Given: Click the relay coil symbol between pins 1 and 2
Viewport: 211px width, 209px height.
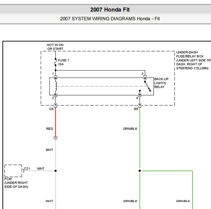Looking at the screenshot, I should tap(56, 86).
